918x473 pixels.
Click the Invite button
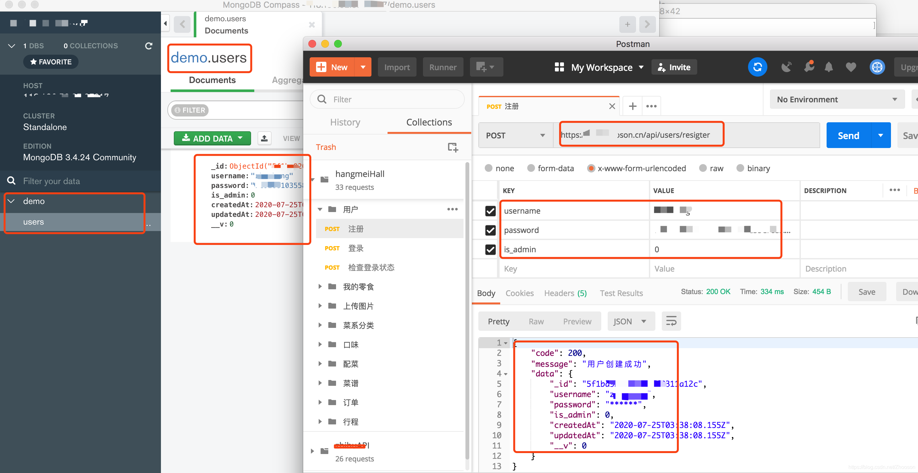pyautogui.click(x=674, y=67)
